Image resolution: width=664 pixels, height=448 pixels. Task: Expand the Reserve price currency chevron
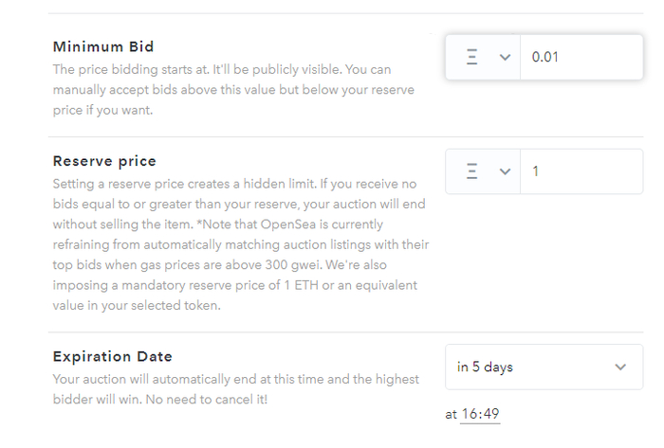(x=505, y=171)
